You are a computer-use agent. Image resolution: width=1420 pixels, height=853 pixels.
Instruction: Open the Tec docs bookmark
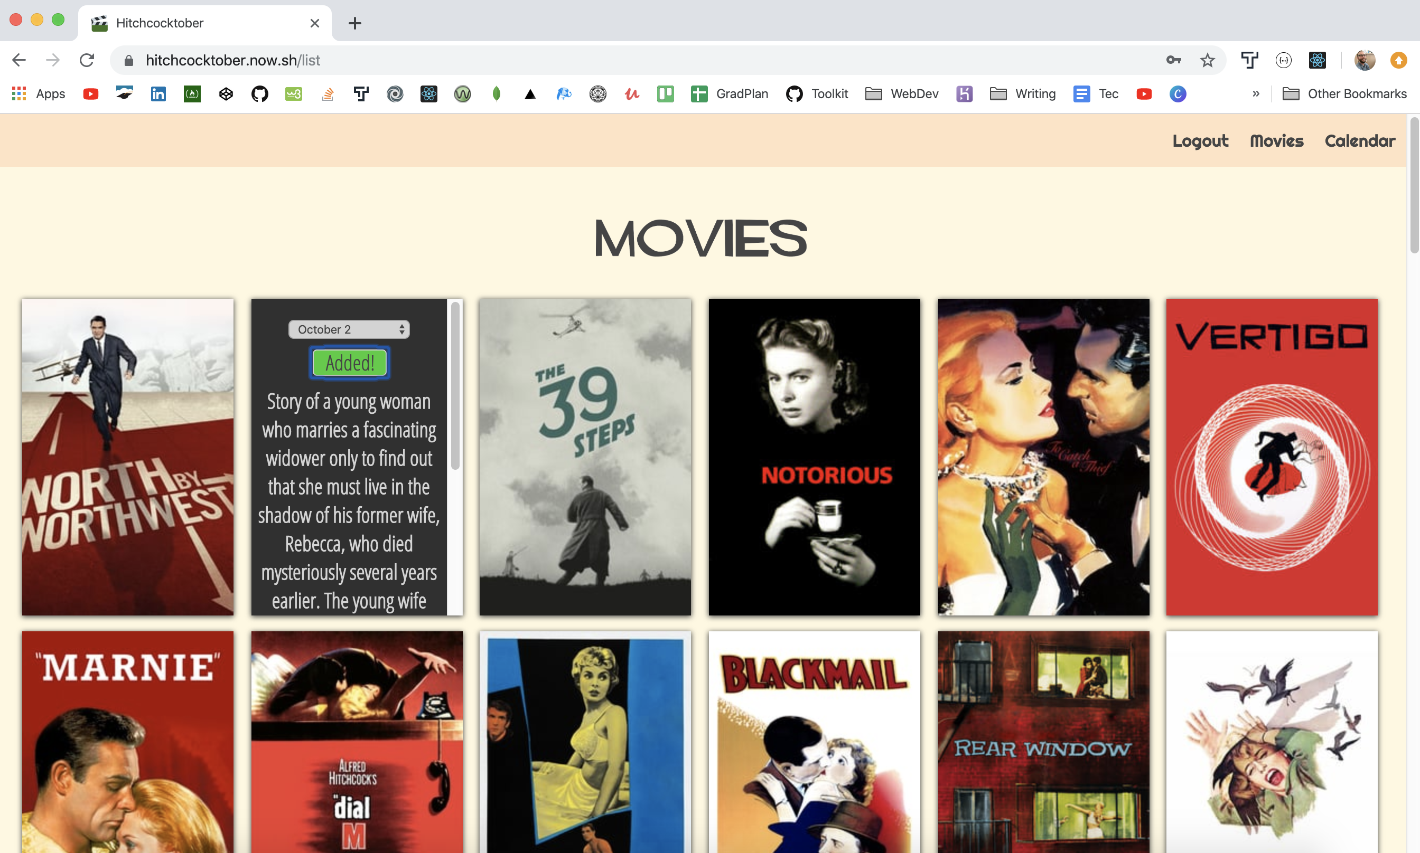coord(1096,93)
